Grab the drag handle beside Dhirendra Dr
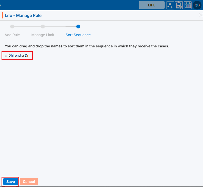This screenshot has width=203, height=187. pos(6,55)
